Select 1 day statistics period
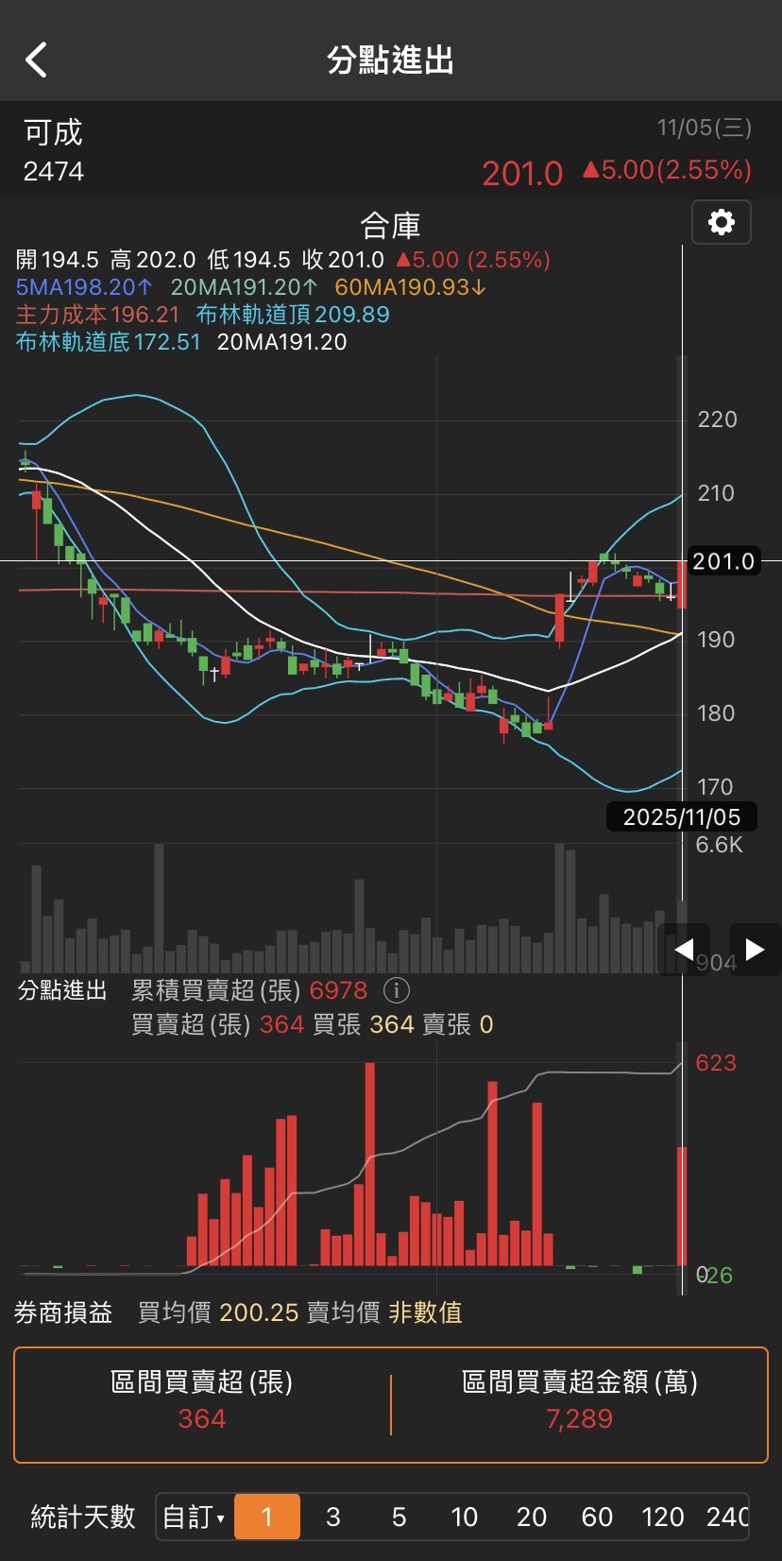Viewport: 782px width, 1561px height. pyautogui.click(x=267, y=1517)
